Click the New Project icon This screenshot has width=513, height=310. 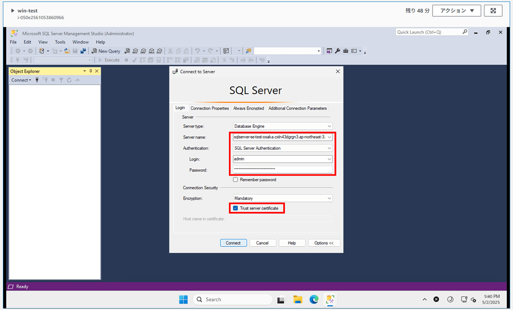point(41,51)
